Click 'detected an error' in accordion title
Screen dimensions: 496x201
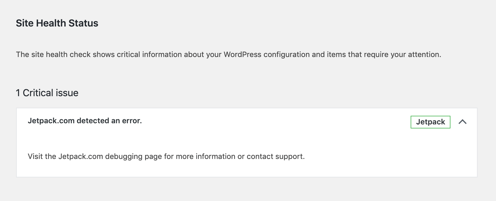coord(109,121)
